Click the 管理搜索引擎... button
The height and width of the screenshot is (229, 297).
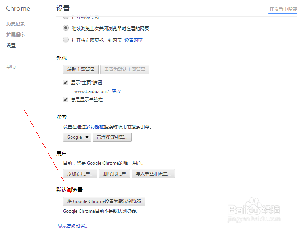(112, 137)
